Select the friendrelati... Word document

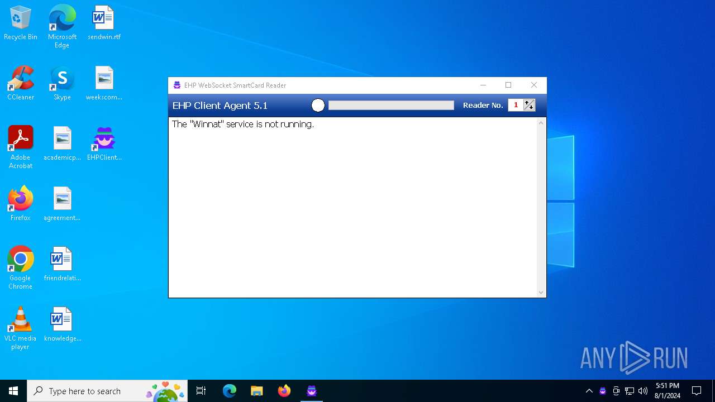point(62,264)
